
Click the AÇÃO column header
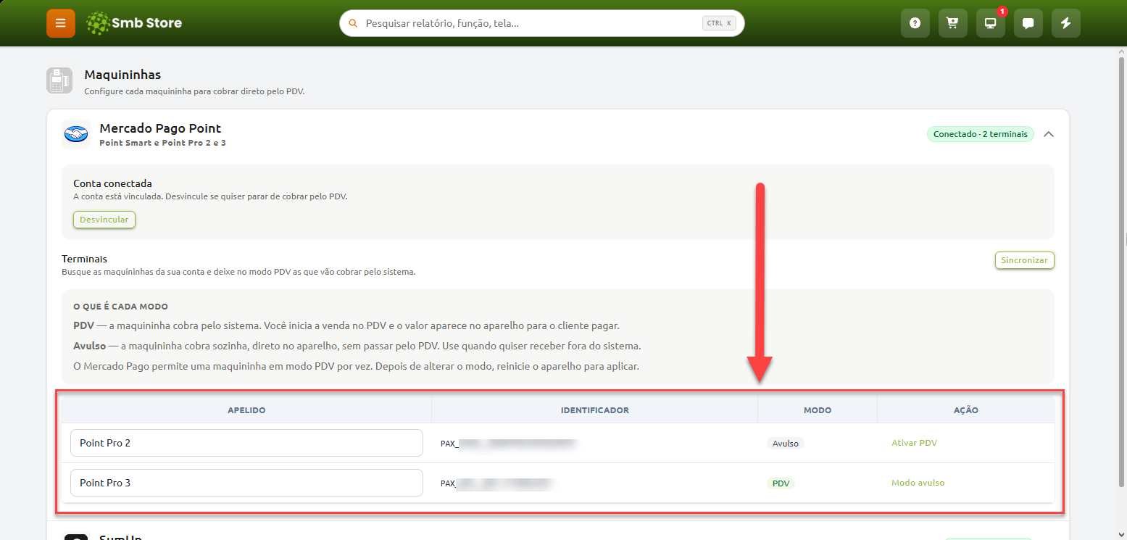[966, 410]
